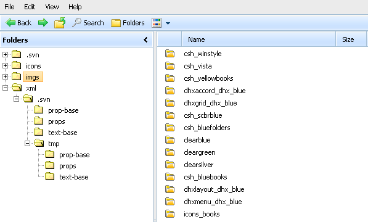This screenshot has width=368, height=222.
Task: Click the dhxmenu_dhx_blue folder icon
Action: [x=170, y=202]
